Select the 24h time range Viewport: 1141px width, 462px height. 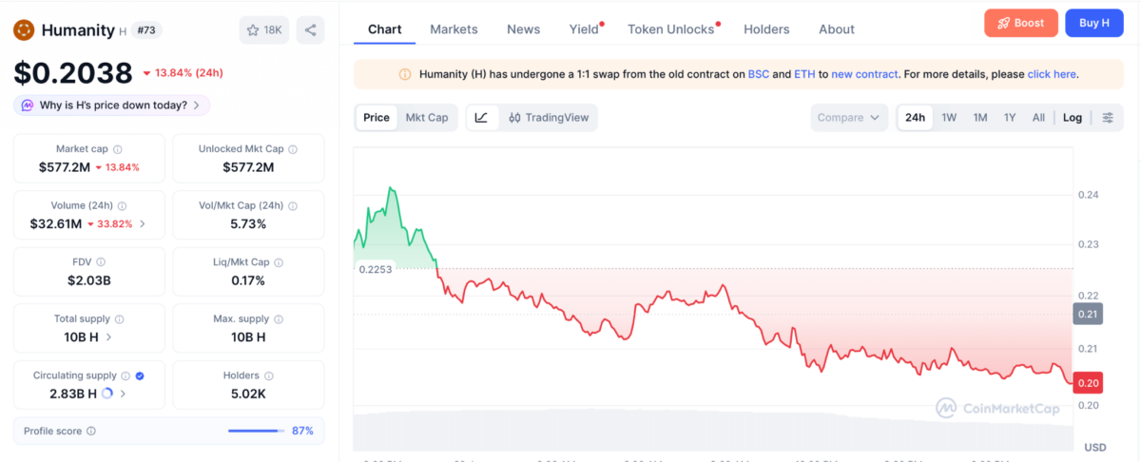915,118
